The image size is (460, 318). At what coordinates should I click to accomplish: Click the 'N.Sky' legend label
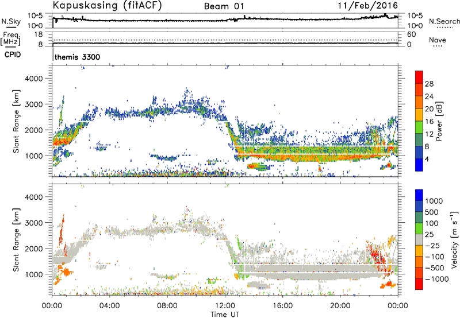click(x=11, y=21)
